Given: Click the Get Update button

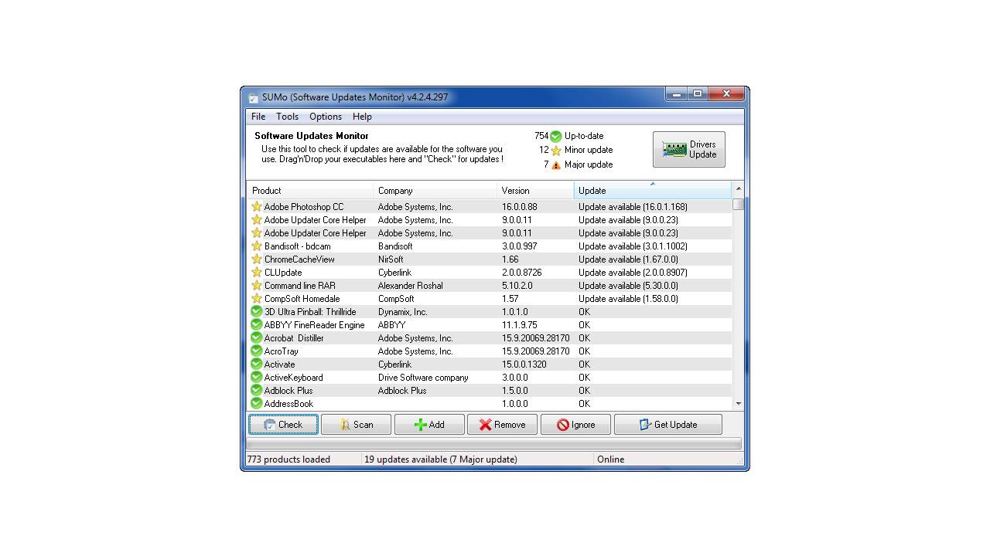Looking at the screenshot, I should [x=668, y=425].
